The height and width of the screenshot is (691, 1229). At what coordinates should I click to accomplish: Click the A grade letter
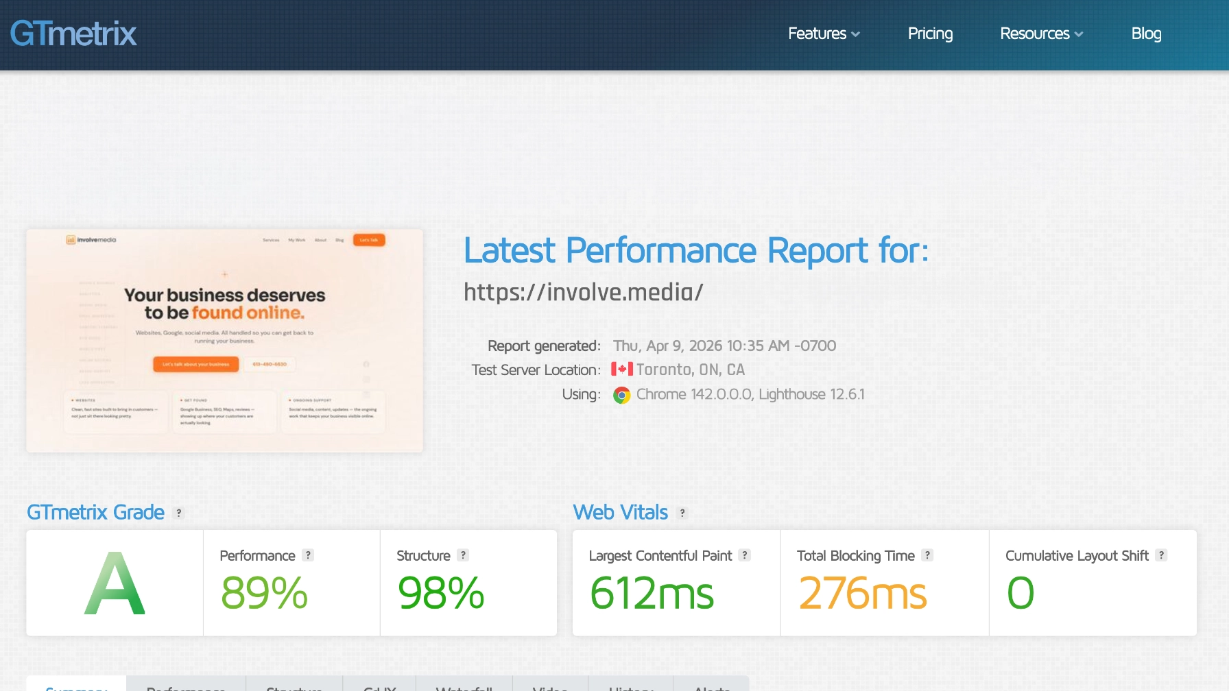coord(115,583)
